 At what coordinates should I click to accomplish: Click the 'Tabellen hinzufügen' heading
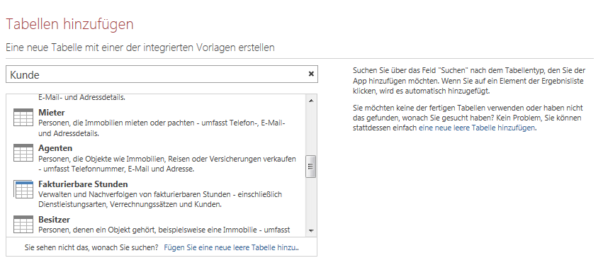(69, 24)
